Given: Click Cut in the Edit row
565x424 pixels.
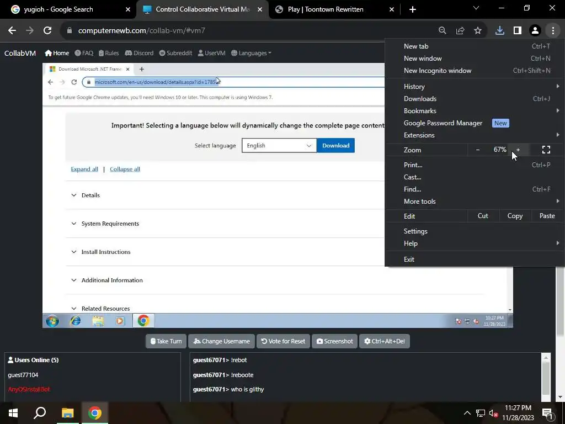Looking at the screenshot, I should (483, 216).
